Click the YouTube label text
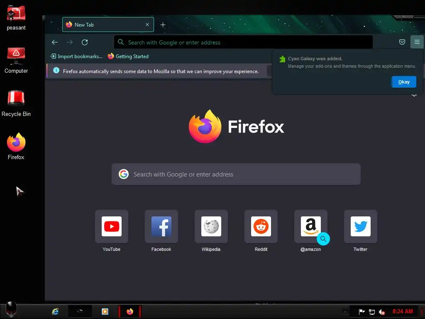Image resolution: width=425 pixels, height=319 pixels. (x=111, y=249)
